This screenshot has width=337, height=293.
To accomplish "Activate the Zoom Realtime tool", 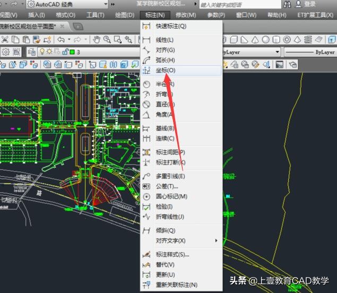I will point(107,40).
